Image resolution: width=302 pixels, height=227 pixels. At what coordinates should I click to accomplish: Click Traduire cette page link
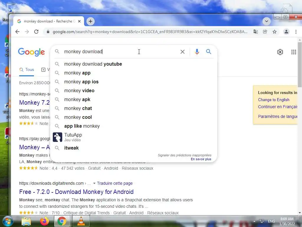(115, 183)
